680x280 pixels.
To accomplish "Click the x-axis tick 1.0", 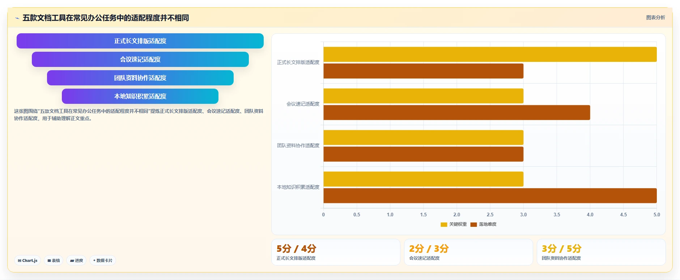I will coord(390,215).
